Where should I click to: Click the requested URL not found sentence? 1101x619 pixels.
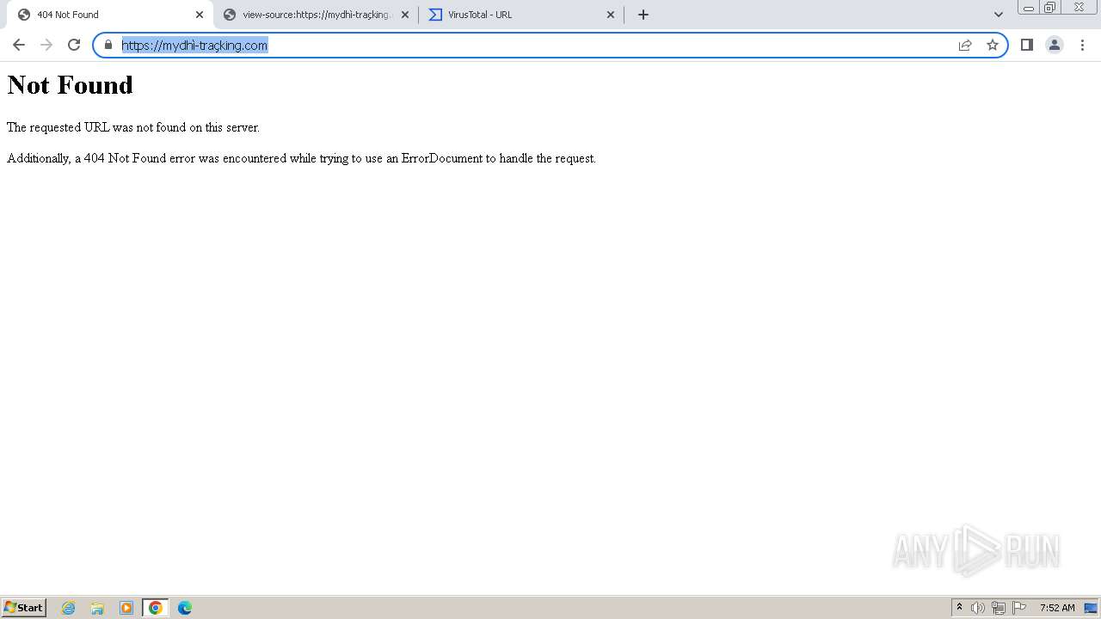133,127
